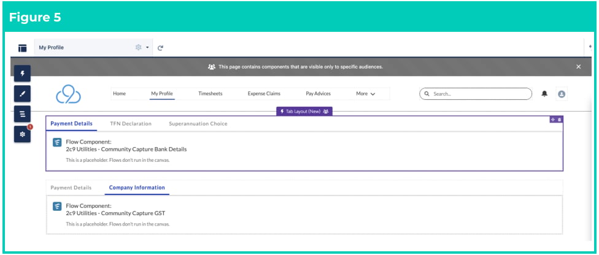The width and height of the screenshot is (599, 255).
Task: Click the placeholder text under Bank Details flow
Action: tap(118, 160)
